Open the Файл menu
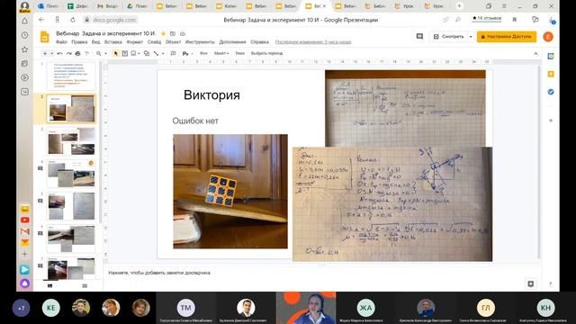 tap(61, 42)
